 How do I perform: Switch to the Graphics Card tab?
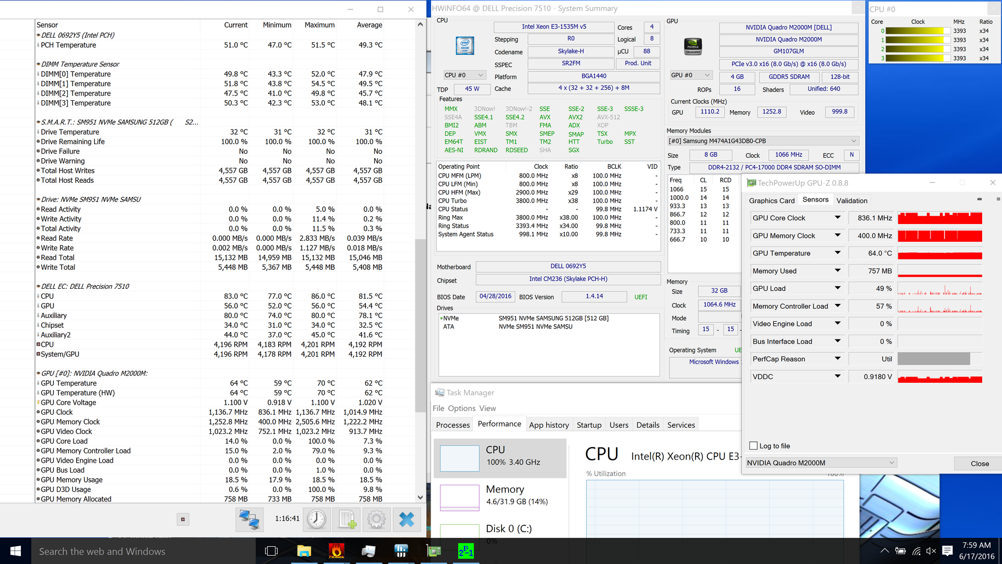(771, 201)
